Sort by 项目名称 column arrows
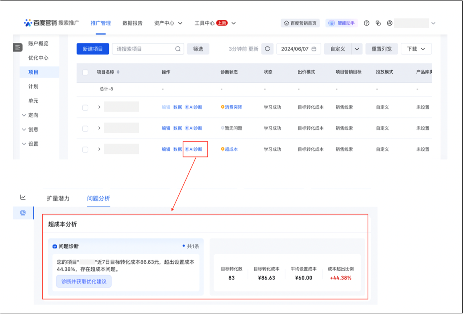 [118, 72]
